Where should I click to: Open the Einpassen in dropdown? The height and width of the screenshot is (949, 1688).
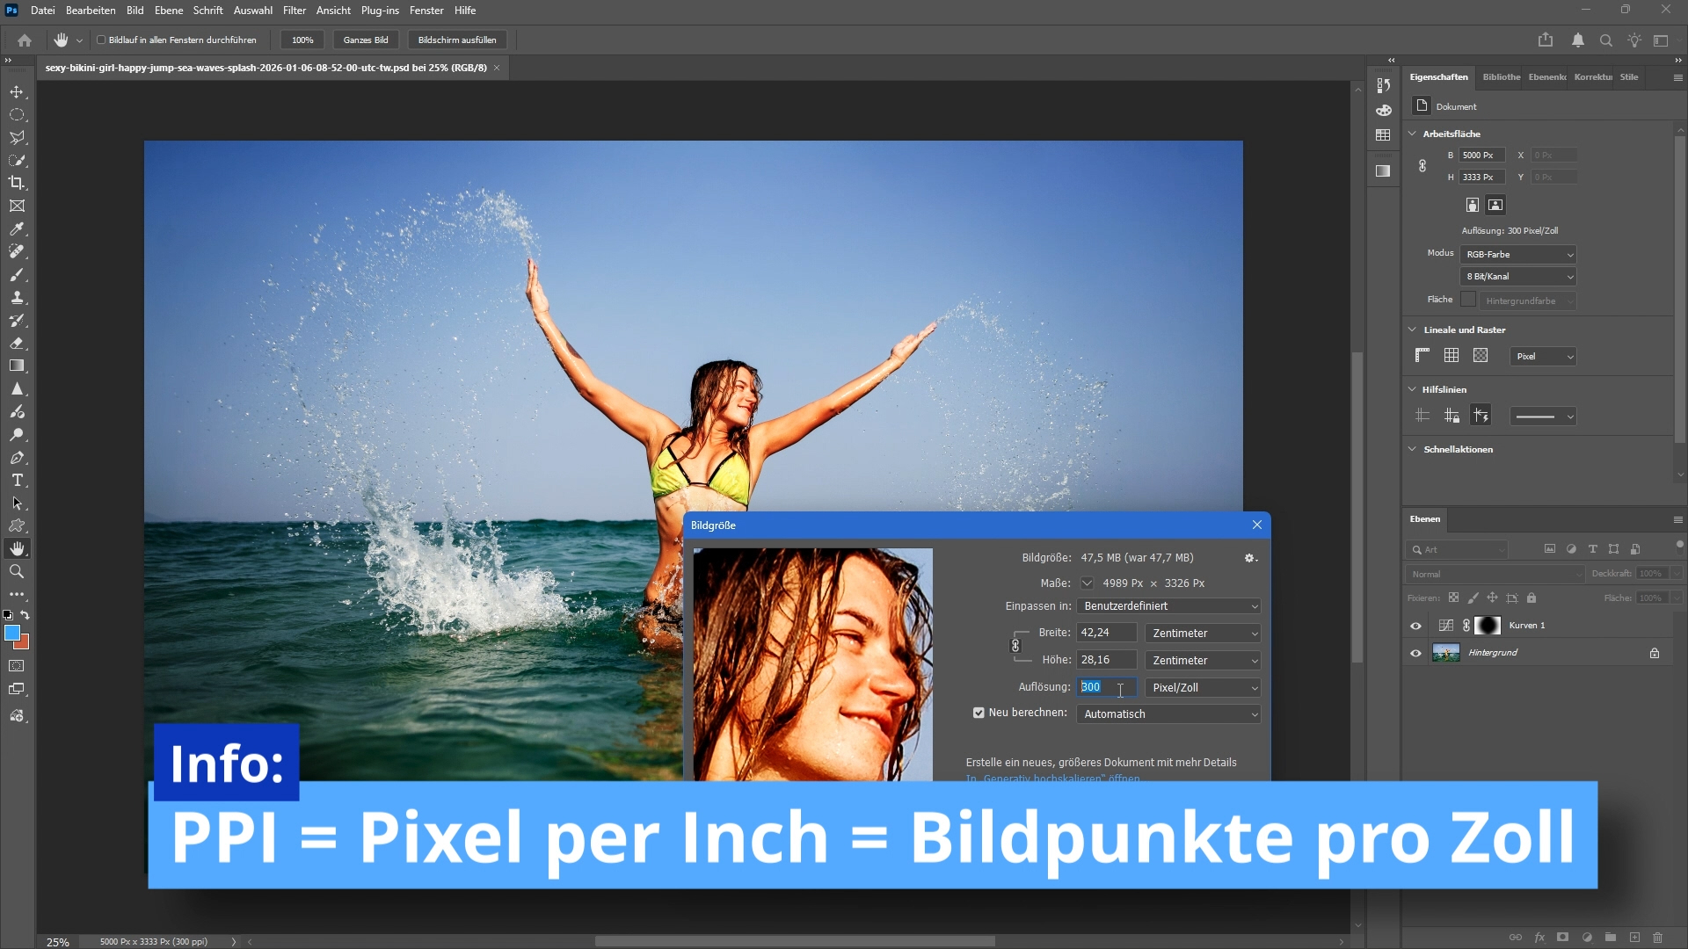1168,606
